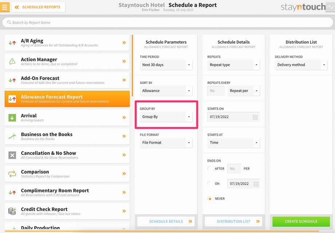
Task: Click the Ends On date field
Action: coord(244,184)
